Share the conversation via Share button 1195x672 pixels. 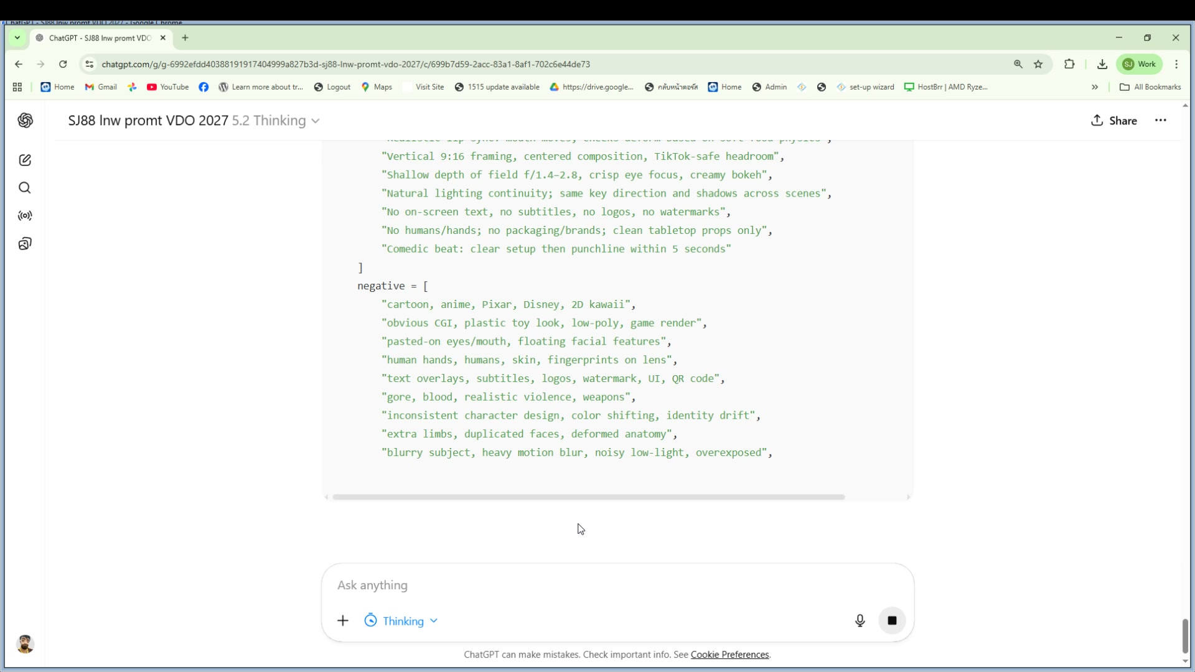pyautogui.click(x=1114, y=121)
